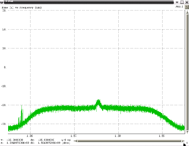The height and width of the screenshot is (146, 189).
Task: Minimize the X-Plot window using the down chevron
Action: click(x=177, y=2)
